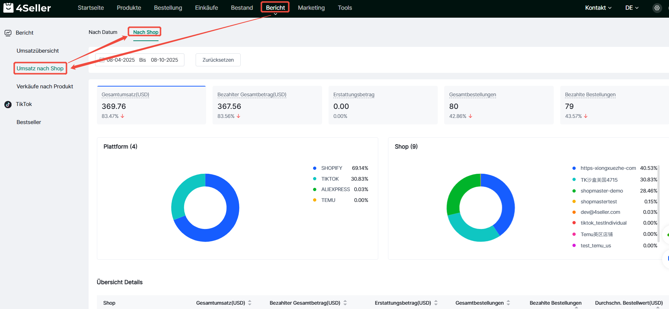The width and height of the screenshot is (669, 309).
Task: Expand the Bericht menu chevron
Action: (275, 14)
